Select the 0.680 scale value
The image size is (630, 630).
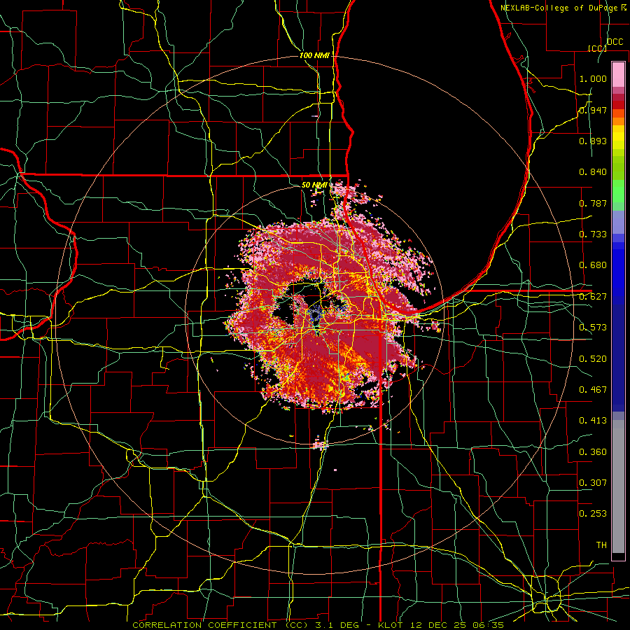(593, 265)
